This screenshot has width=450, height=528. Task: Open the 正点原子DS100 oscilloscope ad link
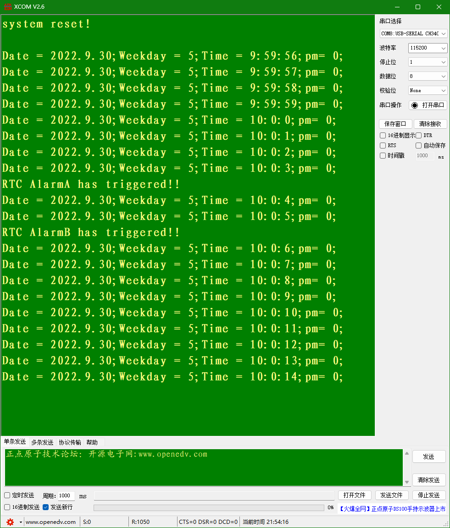(392, 509)
